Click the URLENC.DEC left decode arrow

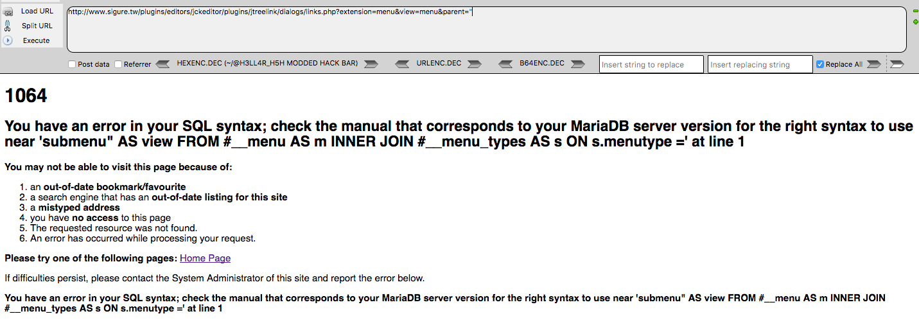(x=402, y=64)
